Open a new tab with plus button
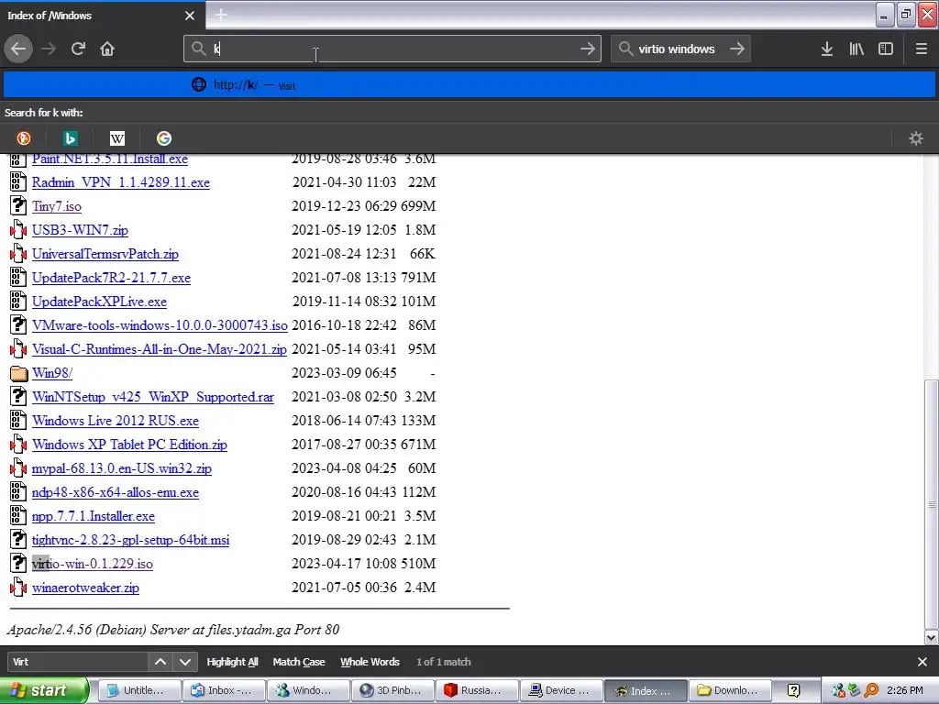This screenshot has height=704, width=939. pos(221,15)
